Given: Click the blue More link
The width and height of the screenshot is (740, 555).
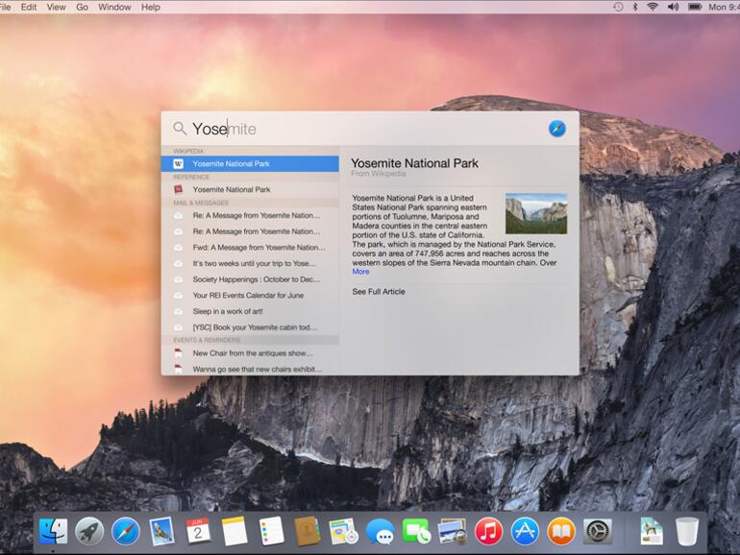Looking at the screenshot, I should click(x=360, y=272).
